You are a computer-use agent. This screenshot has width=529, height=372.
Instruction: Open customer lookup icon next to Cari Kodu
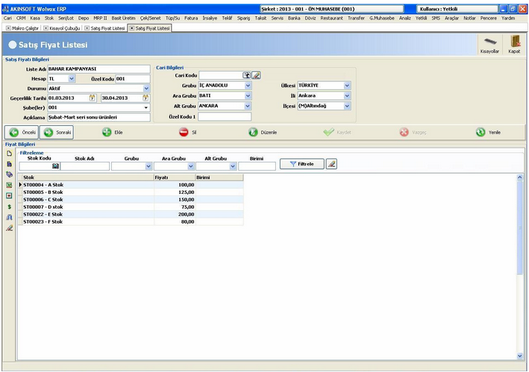[247, 75]
